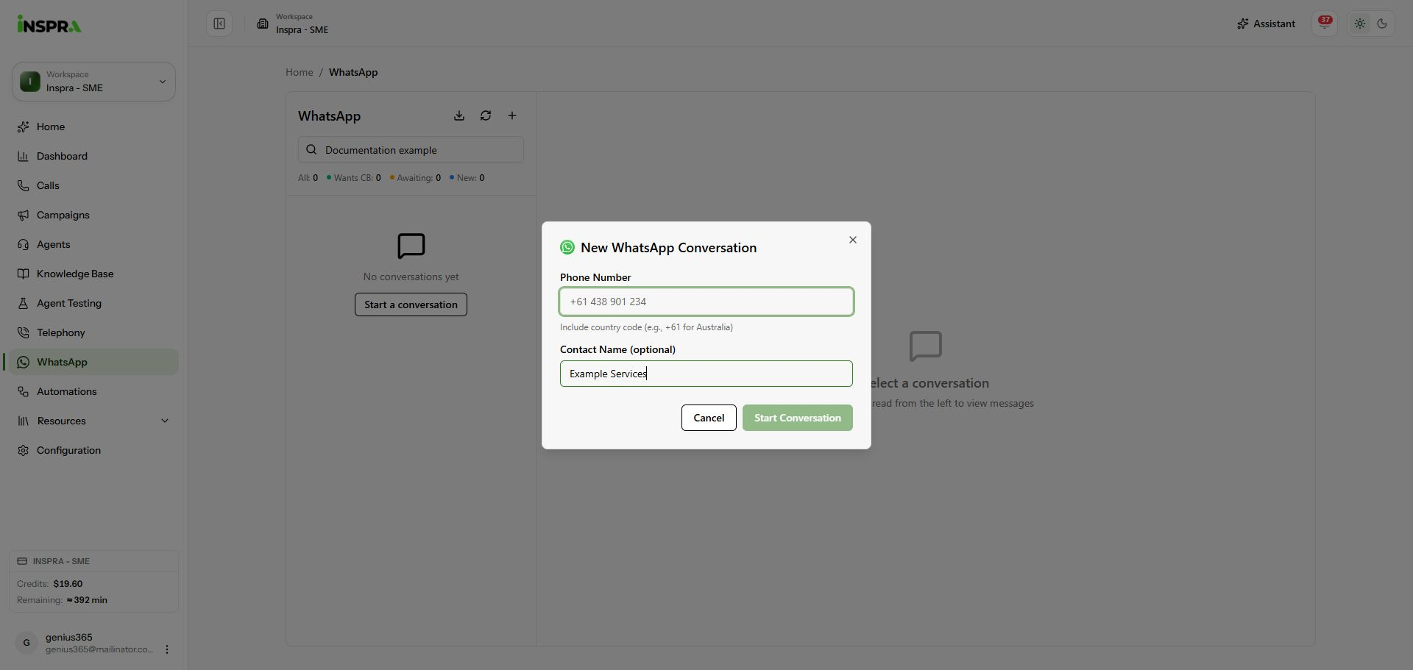
Task: Click the download icon in WhatsApp panel
Action: click(459, 115)
